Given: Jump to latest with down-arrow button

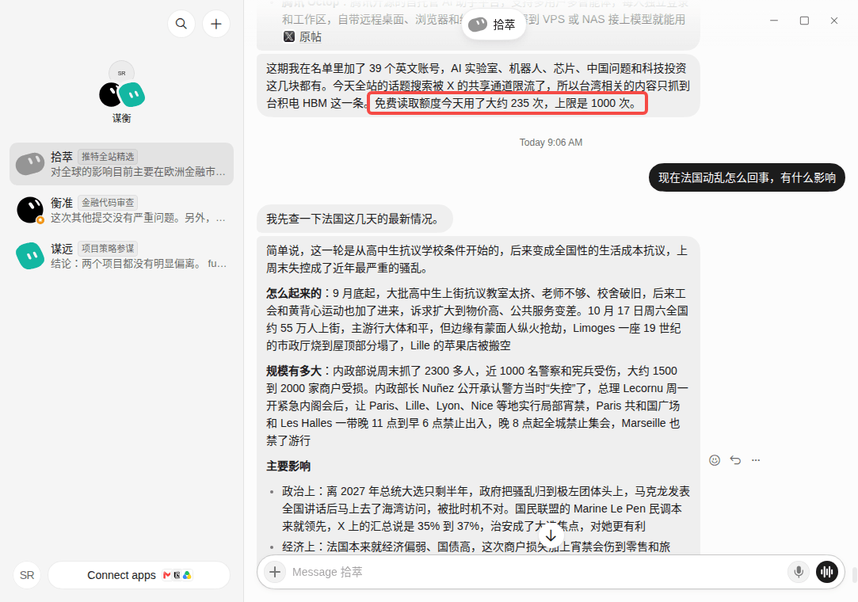Looking at the screenshot, I should pyautogui.click(x=551, y=535).
